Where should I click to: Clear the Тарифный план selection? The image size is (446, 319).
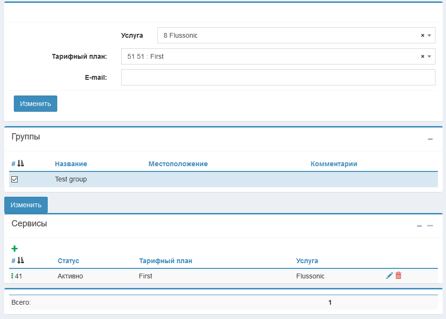(x=422, y=56)
